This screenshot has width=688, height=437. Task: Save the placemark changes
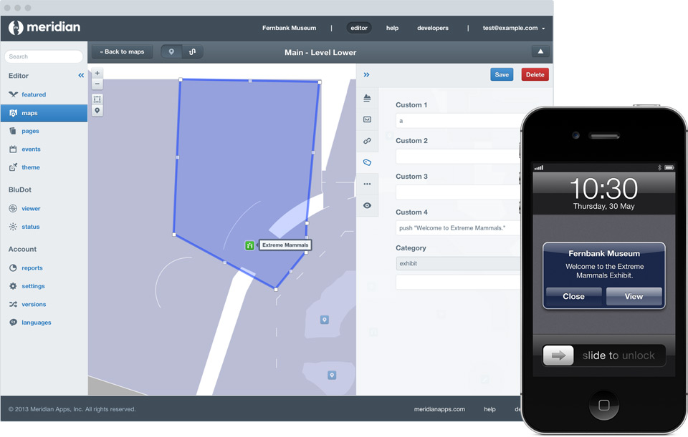(x=502, y=74)
